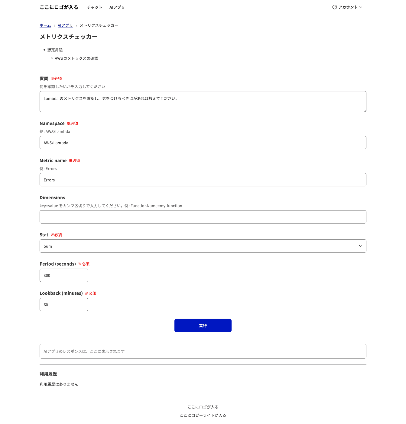This screenshot has width=406, height=424.
Task: Focus the Metric name input field
Action: point(203,180)
